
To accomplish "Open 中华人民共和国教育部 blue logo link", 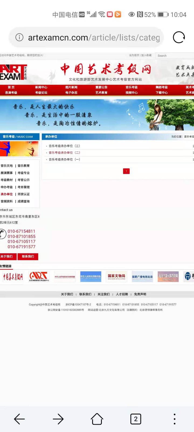I will pyautogui.click(x=91, y=277).
